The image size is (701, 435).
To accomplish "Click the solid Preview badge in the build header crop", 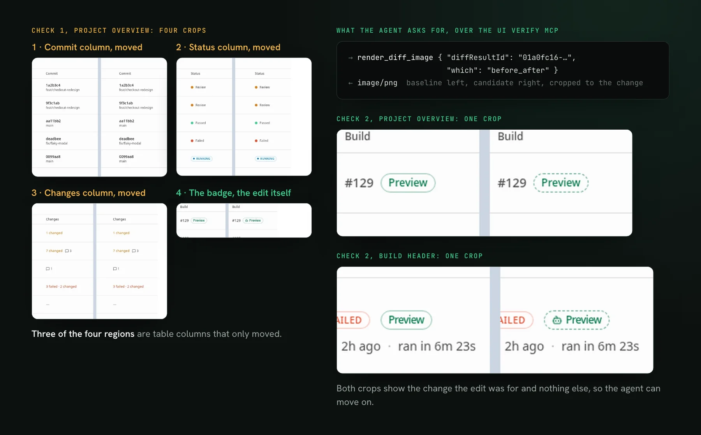I will [406, 320].
